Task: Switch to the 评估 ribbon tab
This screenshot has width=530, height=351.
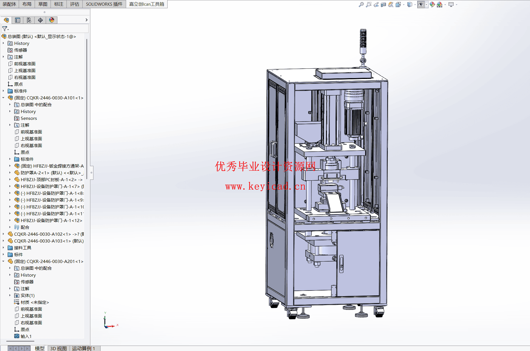Action: (75, 4)
